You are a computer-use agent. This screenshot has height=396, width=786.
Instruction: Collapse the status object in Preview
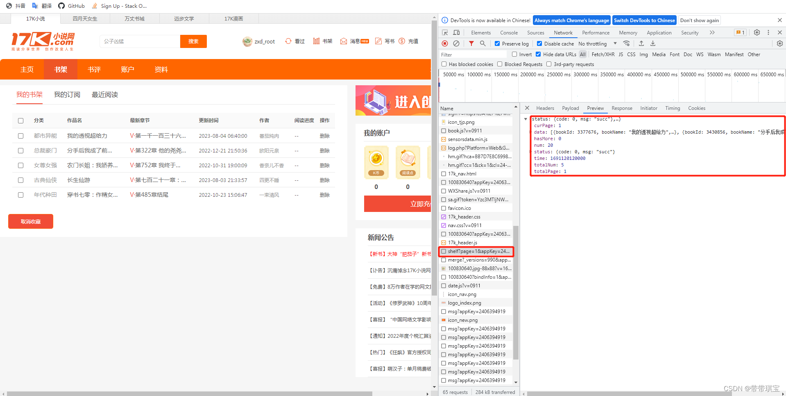526,119
